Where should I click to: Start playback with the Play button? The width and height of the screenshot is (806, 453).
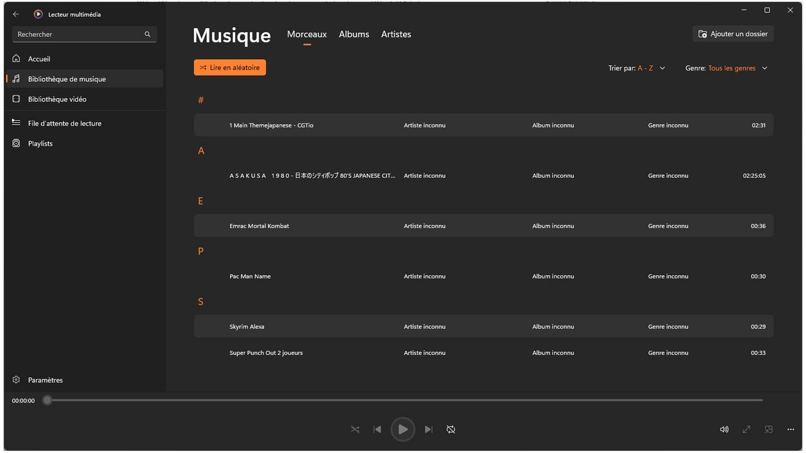pos(403,429)
